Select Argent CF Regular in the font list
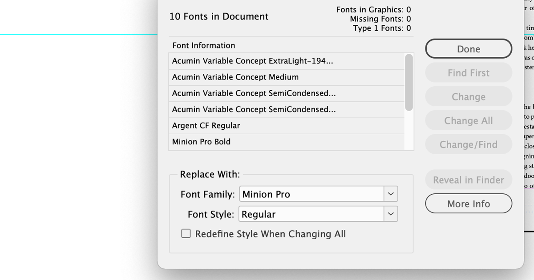 [267, 125]
